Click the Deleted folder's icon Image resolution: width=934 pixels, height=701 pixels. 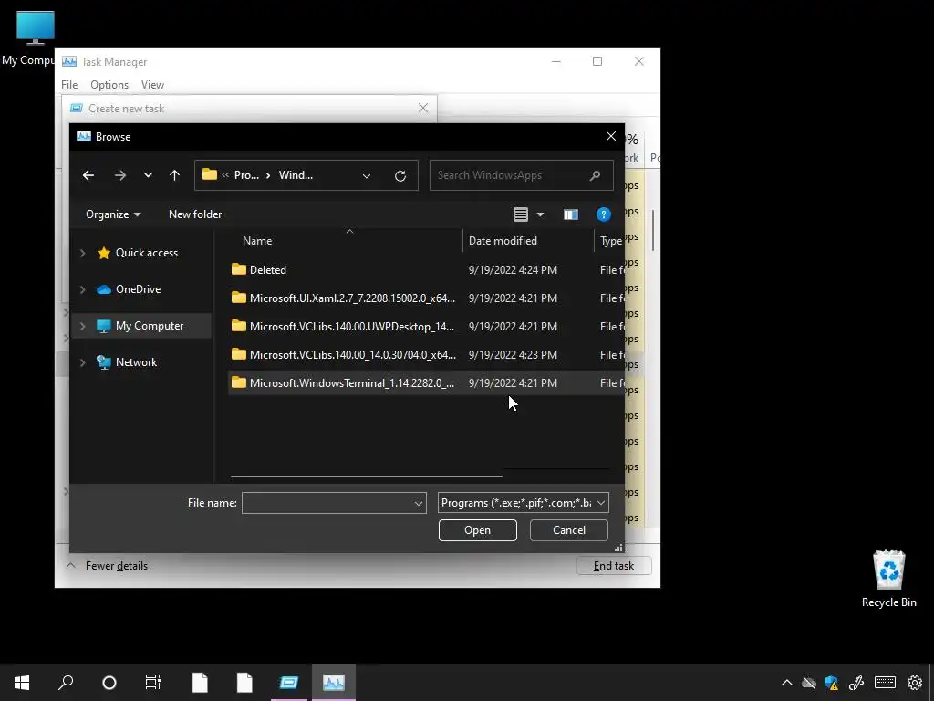(239, 269)
